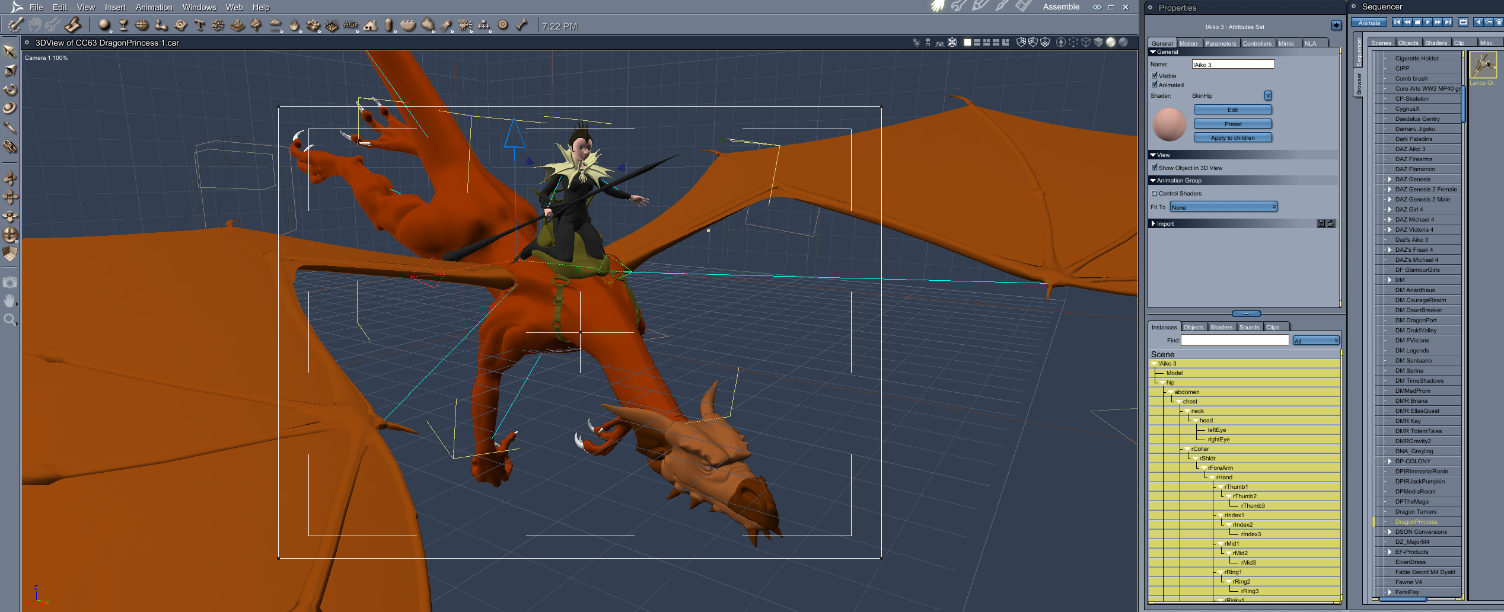Insert a Text object using T icon
Screen dimensions: 1504x612
point(199,25)
